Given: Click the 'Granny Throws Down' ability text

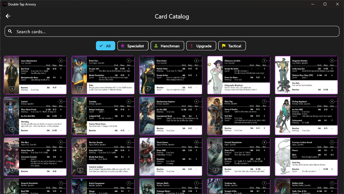Looking at the screenshot, I should click(x=97, y=124).
